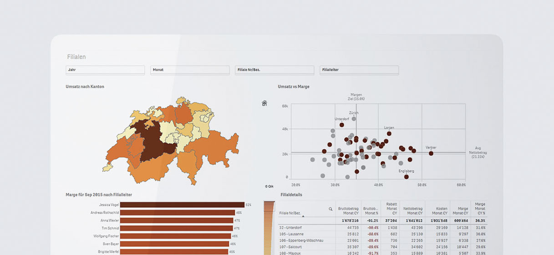
Task: Click the total Bruttobetrag value 1'678'216
Action: click(349, 220)
